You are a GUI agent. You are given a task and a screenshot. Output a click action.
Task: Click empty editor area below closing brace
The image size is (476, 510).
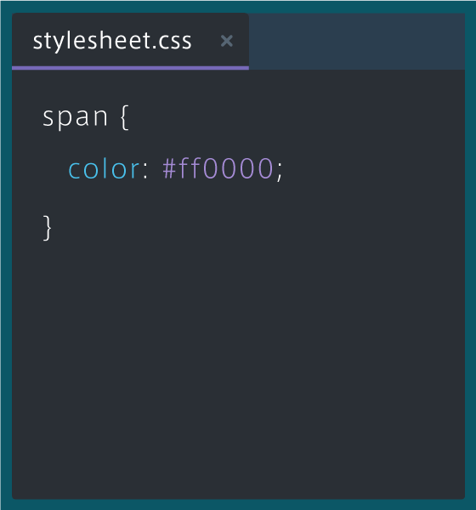[238, 367]
